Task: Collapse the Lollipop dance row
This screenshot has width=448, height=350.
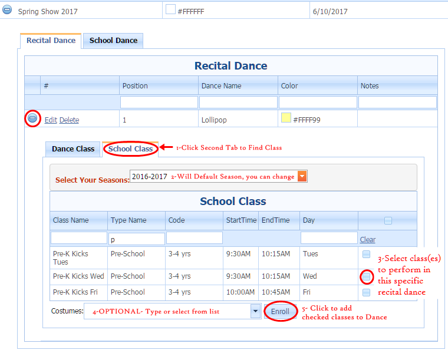Action: (32, 118)
